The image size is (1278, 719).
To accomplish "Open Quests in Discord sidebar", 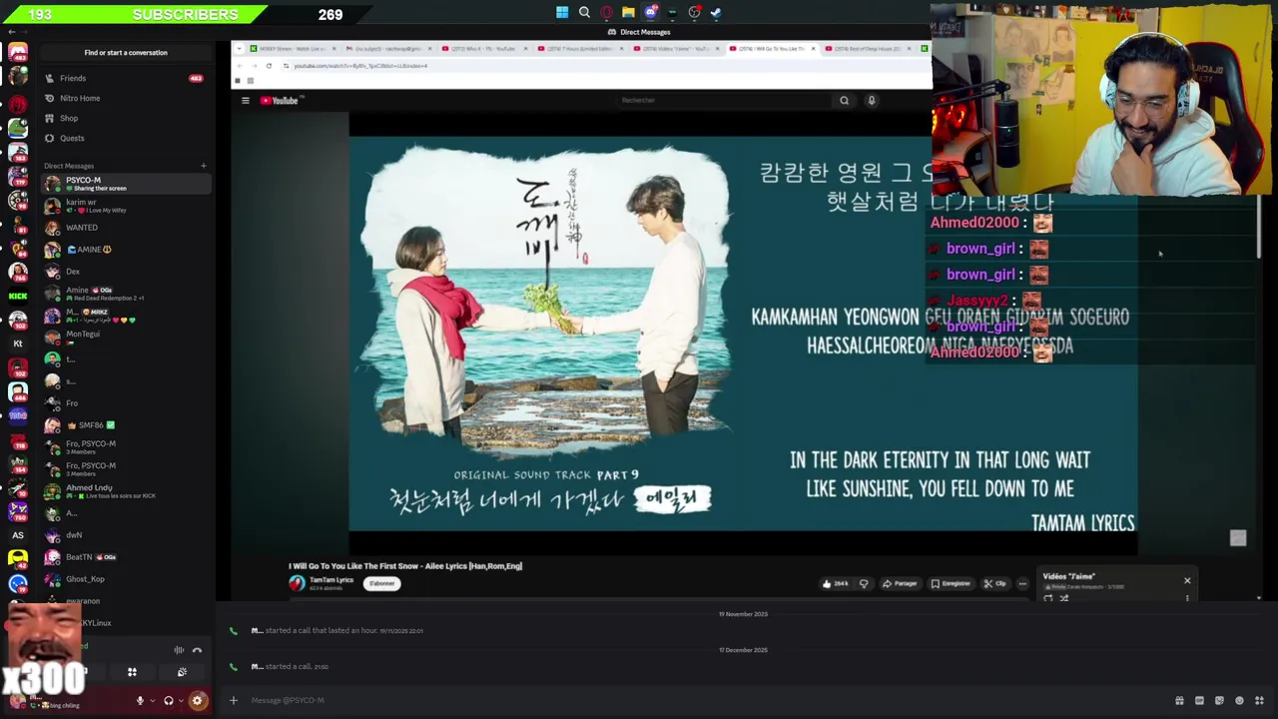I will point(126,138).
